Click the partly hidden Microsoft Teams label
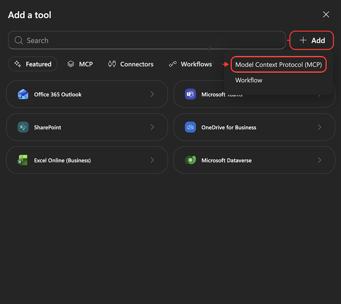Viewport: 341px width, 304px height. 222,94
